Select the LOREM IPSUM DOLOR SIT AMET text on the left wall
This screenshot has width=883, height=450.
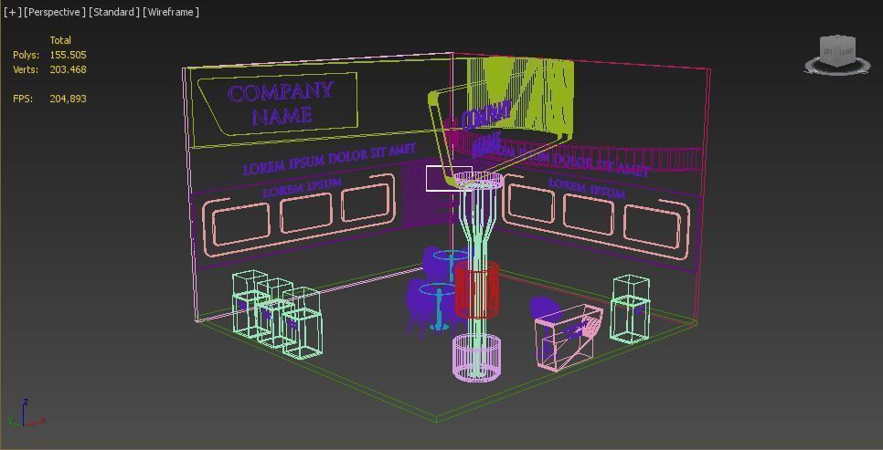tap(329, 159)
